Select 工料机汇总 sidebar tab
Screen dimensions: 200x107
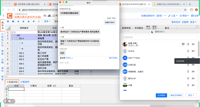(2, 40)
